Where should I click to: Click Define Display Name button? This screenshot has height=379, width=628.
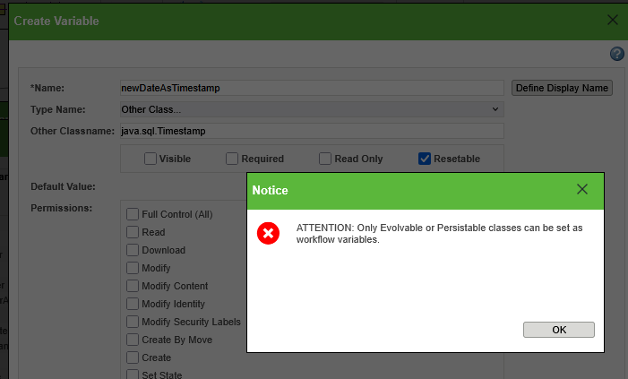click(x=562, y=88)
